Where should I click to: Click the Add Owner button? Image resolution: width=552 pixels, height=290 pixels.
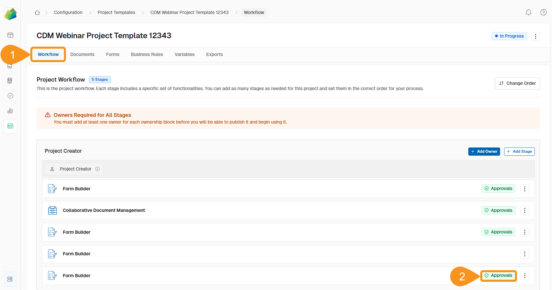[484, 151]
